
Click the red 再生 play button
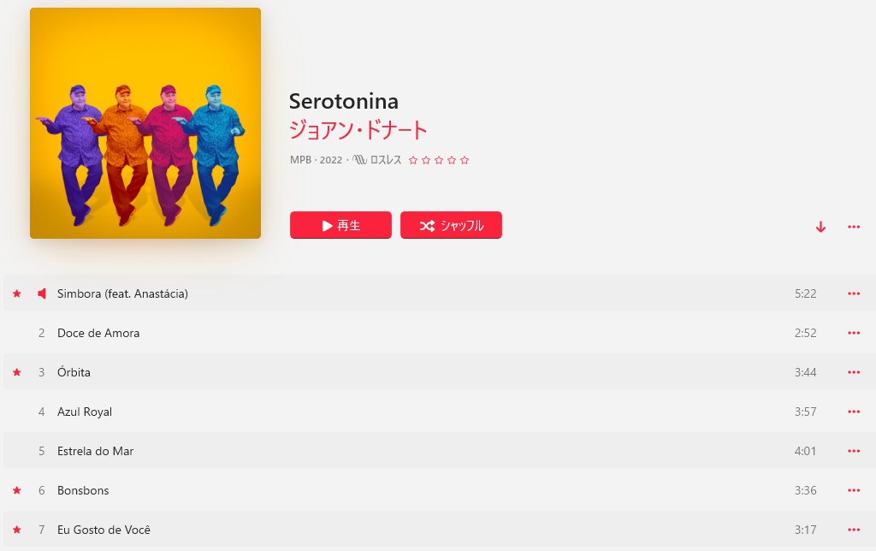point(340,225)
